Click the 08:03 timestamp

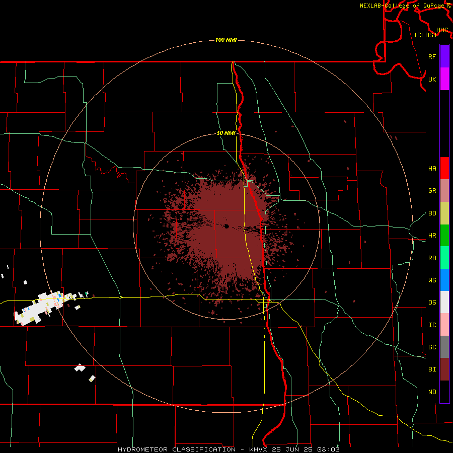click(328, 449)
